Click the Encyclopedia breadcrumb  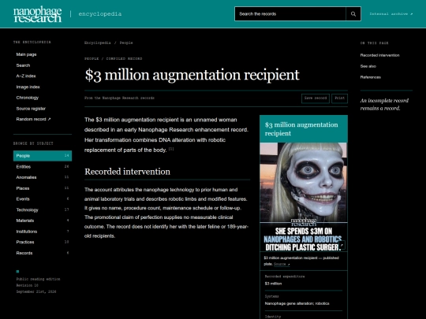(98, 43)
